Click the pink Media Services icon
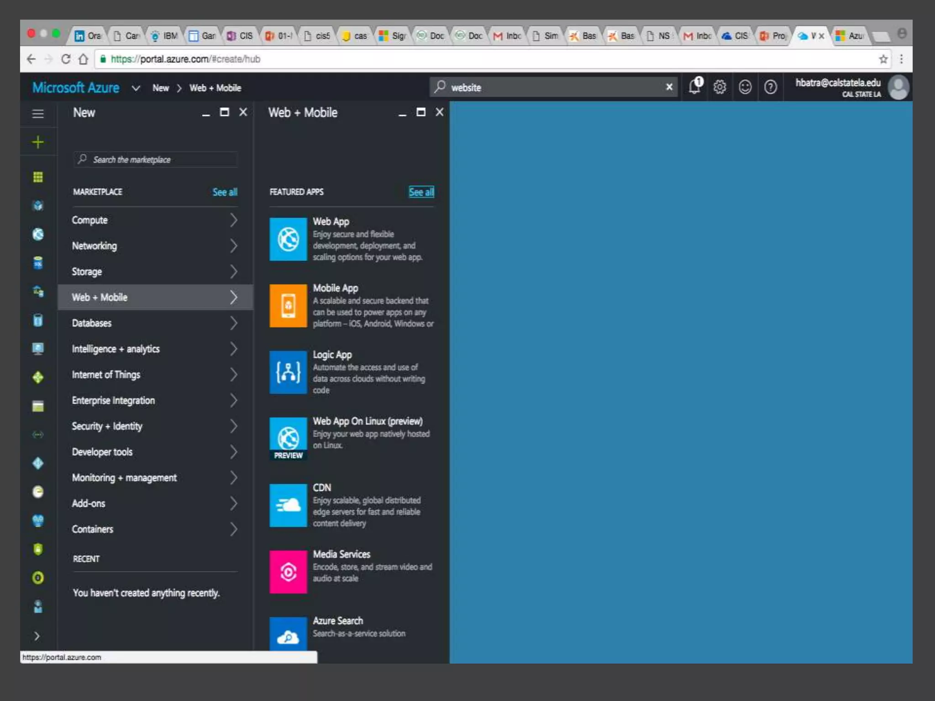 coord(288,572)
